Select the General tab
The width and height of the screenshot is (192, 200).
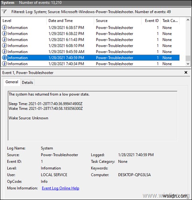(12, 82)
